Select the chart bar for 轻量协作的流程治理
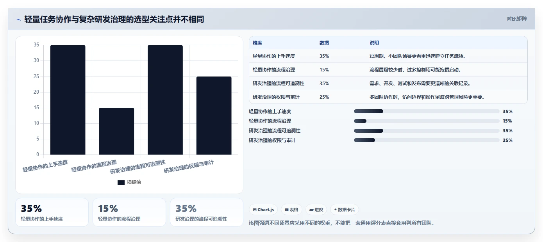Screen dimensions: 543x242 click(116, 131)
